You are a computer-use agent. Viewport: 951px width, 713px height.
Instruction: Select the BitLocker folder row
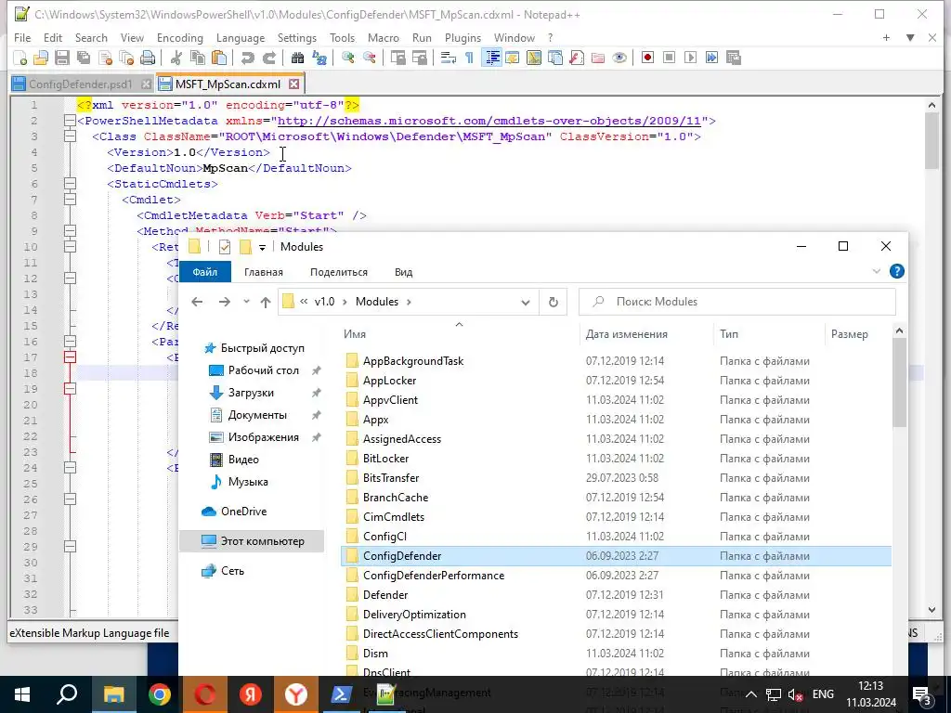tap(616, 459)
